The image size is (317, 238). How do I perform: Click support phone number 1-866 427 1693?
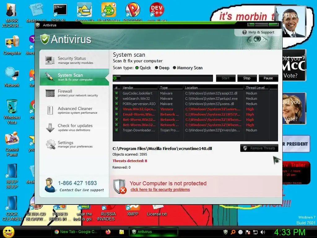click(77, 183)
